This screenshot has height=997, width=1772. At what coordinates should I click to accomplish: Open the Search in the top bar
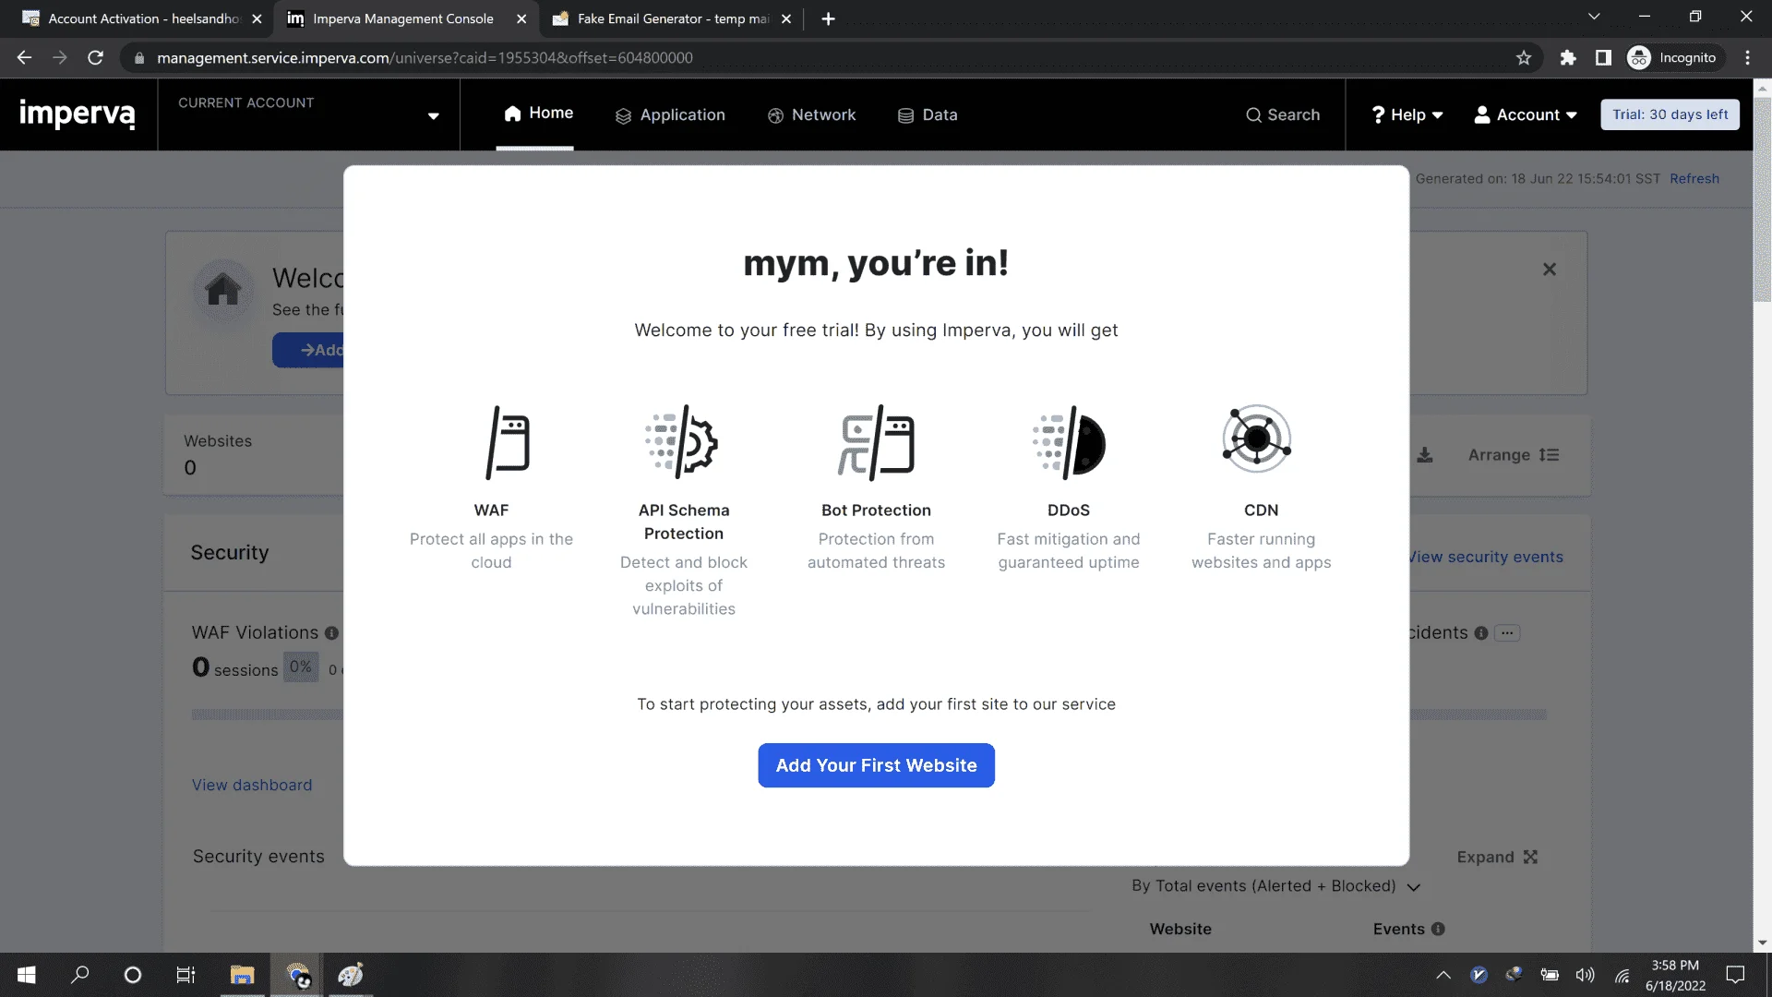coord(1283,114)
